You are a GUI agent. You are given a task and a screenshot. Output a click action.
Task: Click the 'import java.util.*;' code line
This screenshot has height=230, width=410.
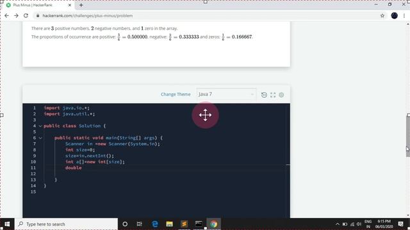click(69, 114)
